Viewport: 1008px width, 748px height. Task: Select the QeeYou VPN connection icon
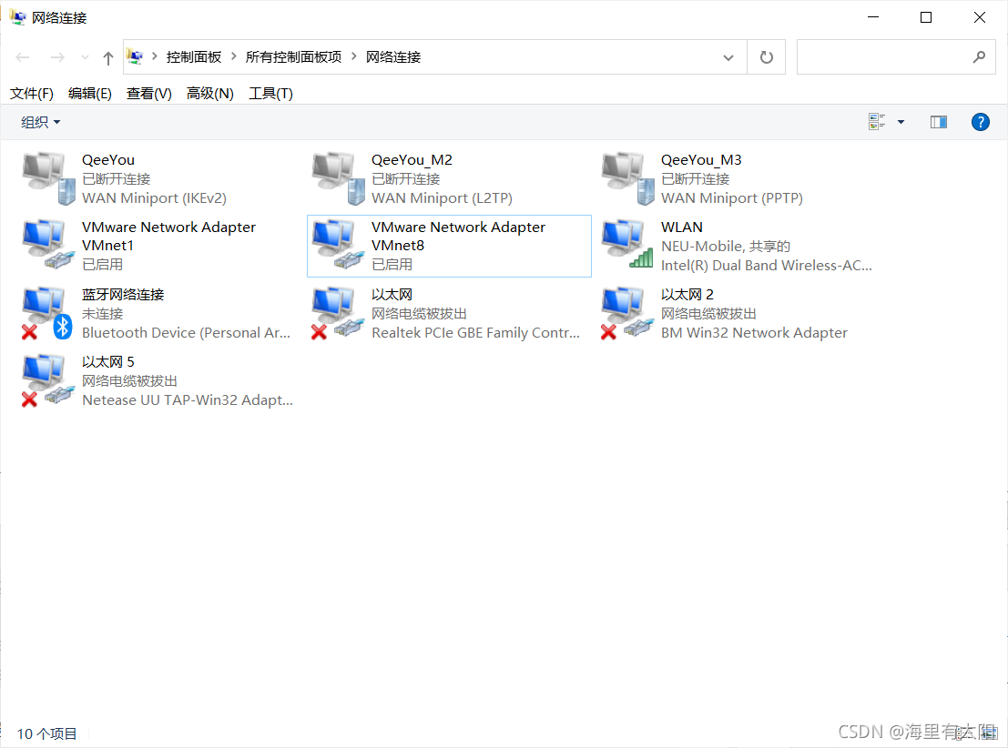[49, 178]
